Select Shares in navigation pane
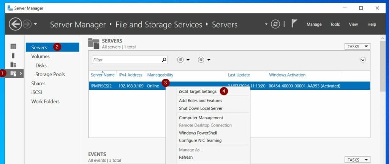The width and height of the screenshot is (389, 164). point(38,83)
